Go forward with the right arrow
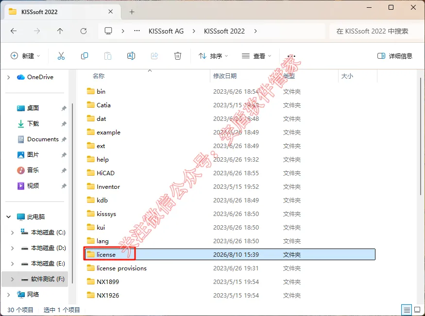 tap(37, 31)
